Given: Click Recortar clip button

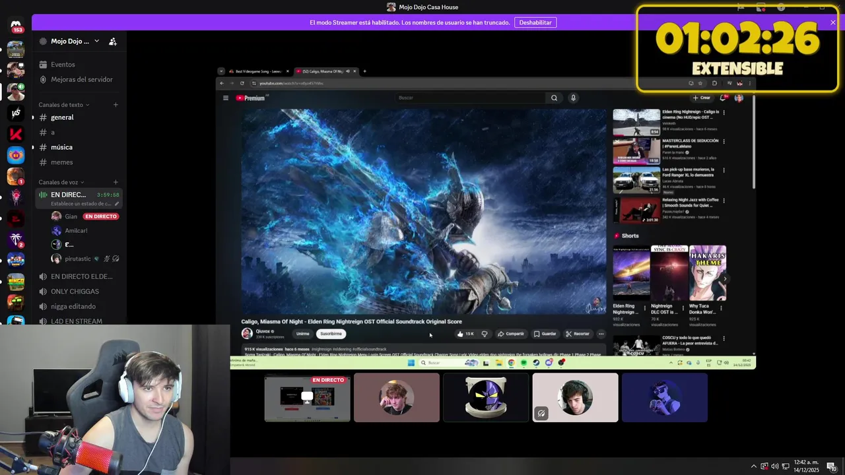Looking at the screenshot, I should pos(578,334).
